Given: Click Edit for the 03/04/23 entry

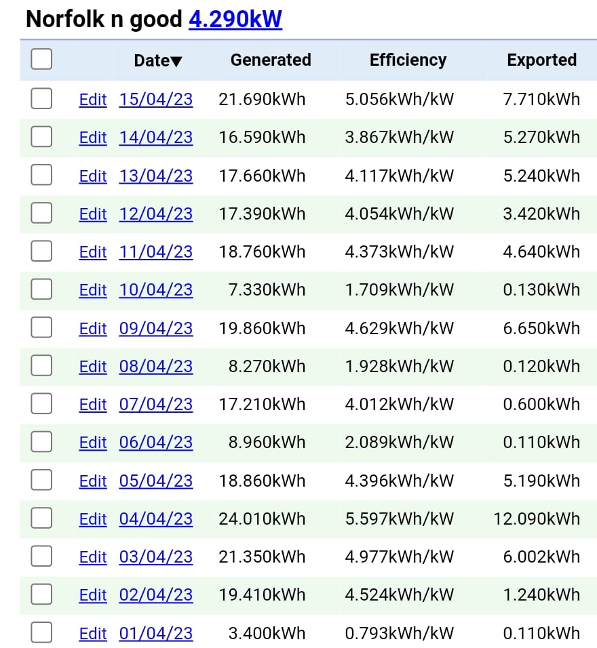Looking at the screenshot, I should (x=93, y=556).
